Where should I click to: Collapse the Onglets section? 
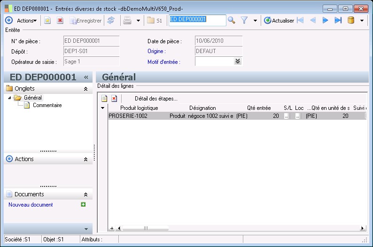85,89
